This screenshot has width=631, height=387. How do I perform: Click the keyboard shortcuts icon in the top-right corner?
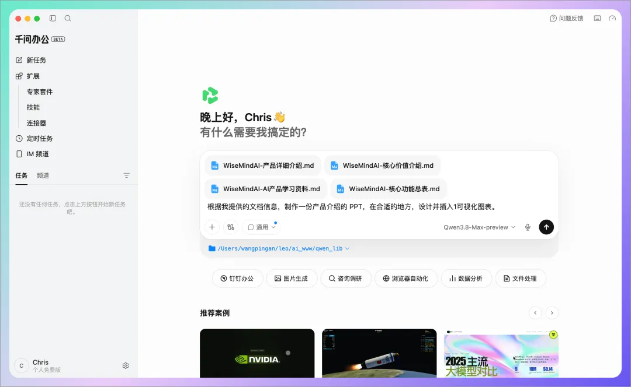coord(597,19)
